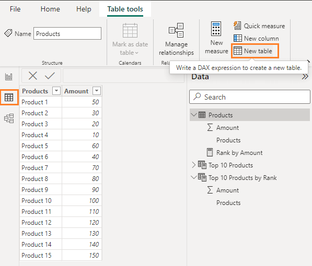312x266 pixels.
Task: Click the Data pane Search box
Action: [x=250, y=96]
